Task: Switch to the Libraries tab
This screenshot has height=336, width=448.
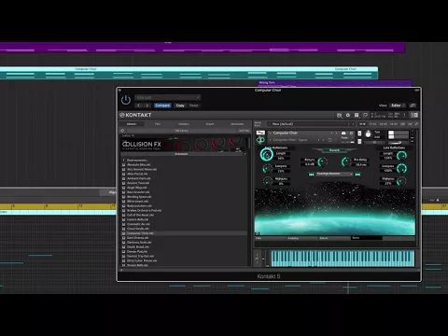Action: tap(132, 124)
